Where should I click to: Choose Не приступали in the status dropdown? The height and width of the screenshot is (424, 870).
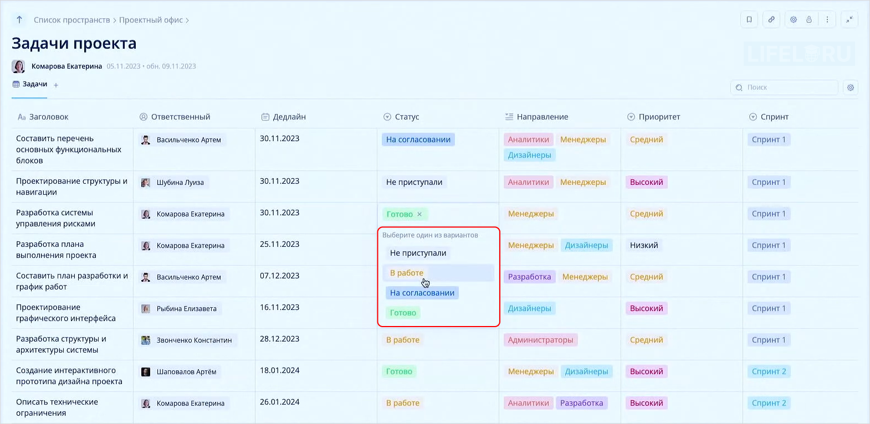coord(418,253)
